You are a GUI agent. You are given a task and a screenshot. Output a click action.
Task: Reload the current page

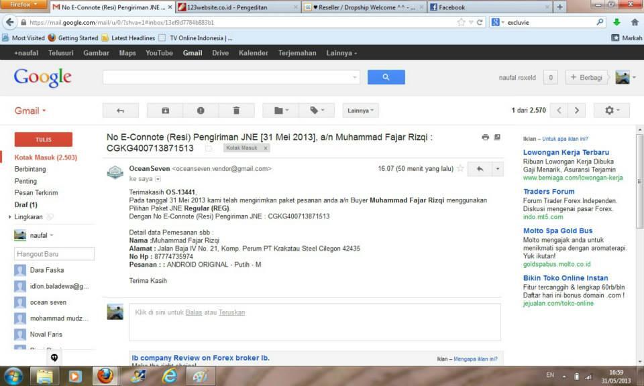tap(479, 22)
